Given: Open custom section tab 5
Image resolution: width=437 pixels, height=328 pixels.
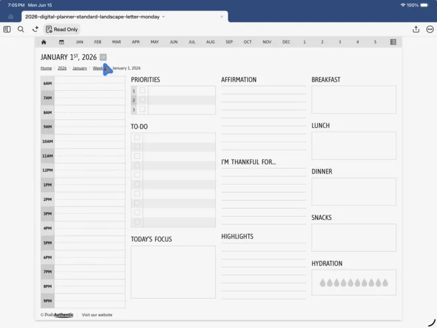Looking at the screenshot, I should [375, 42].
